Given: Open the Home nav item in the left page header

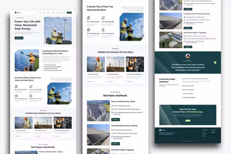Looking at the screenshot, I should [x=40, y=13].
